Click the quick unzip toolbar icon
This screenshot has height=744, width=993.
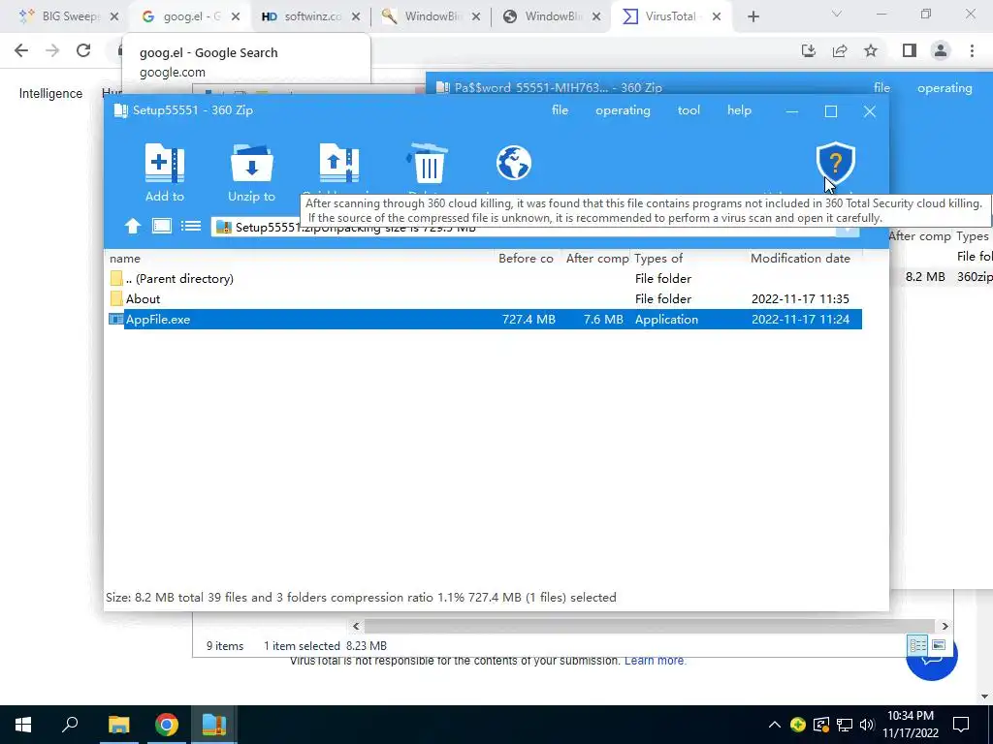click(338, 163)
